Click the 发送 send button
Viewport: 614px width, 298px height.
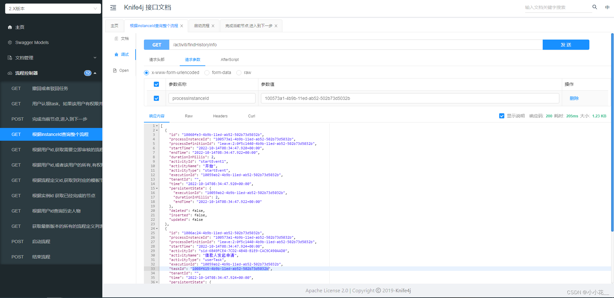point(566,45)
